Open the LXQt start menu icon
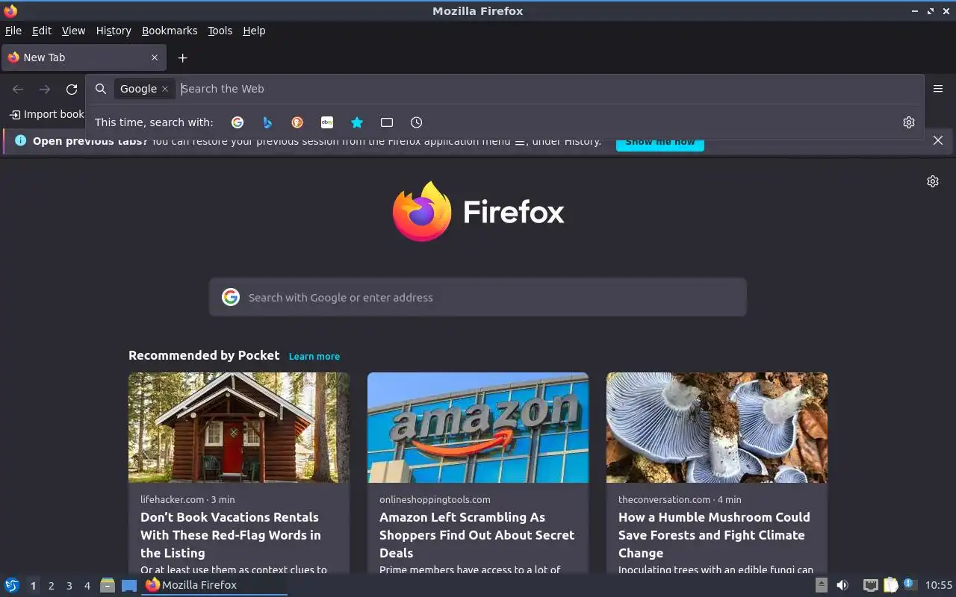 click(12, 585)
